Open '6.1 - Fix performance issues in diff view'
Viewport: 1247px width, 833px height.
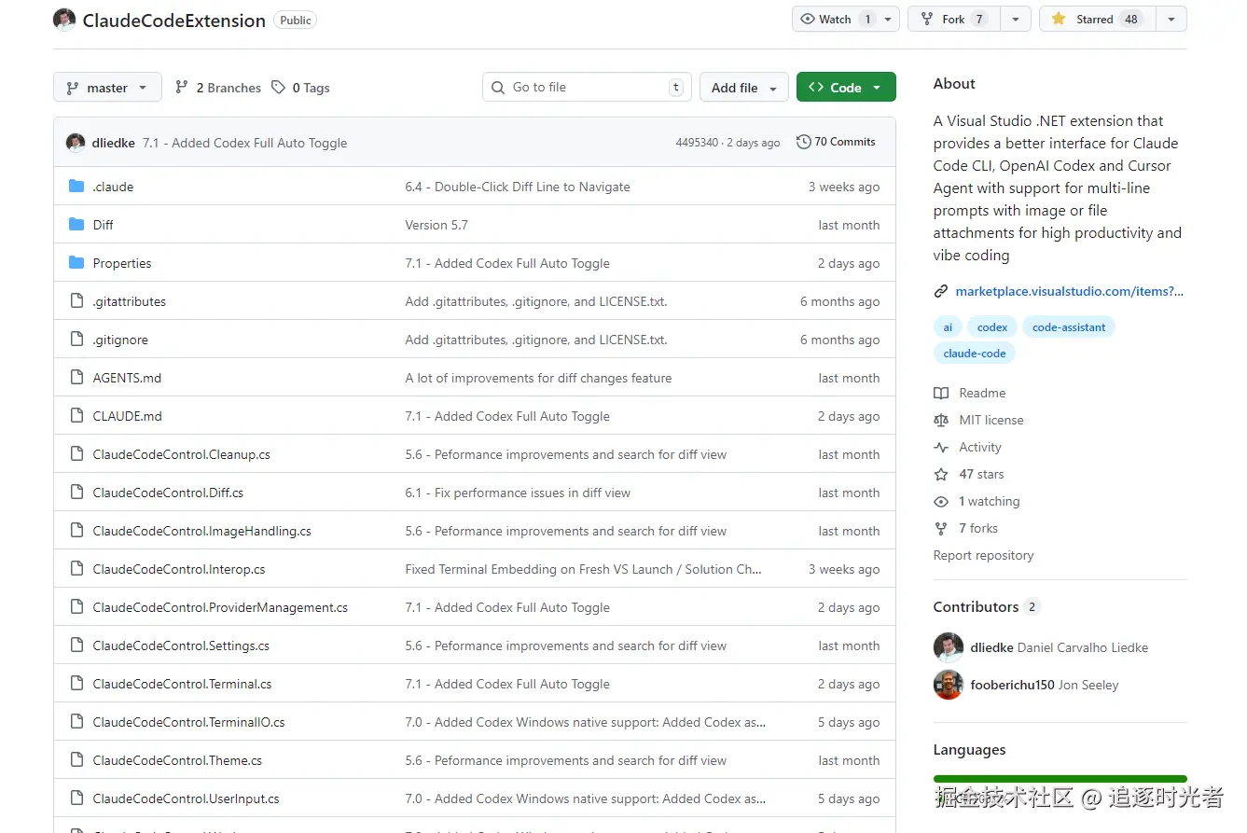coord(518,493)
